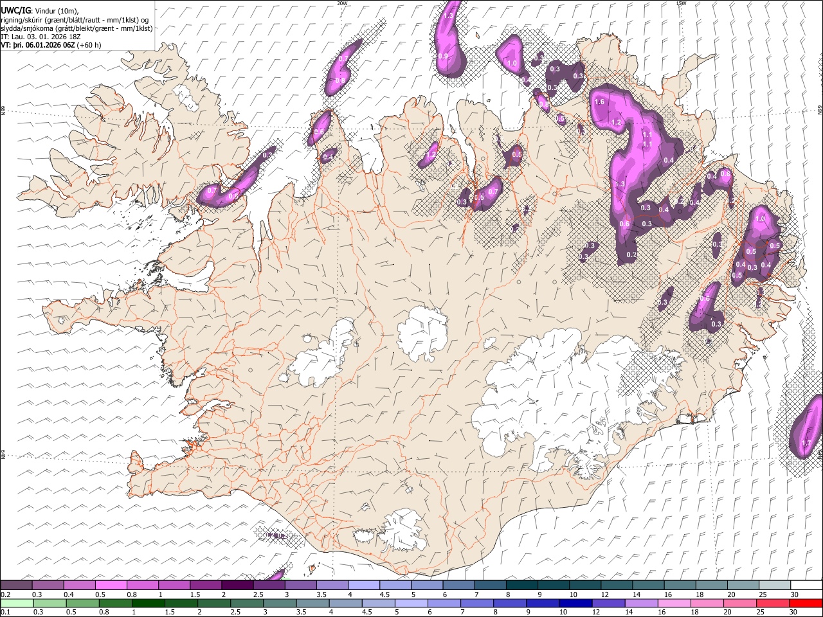Select the lavender 4 swatch in top legend row

pos(363,585)
